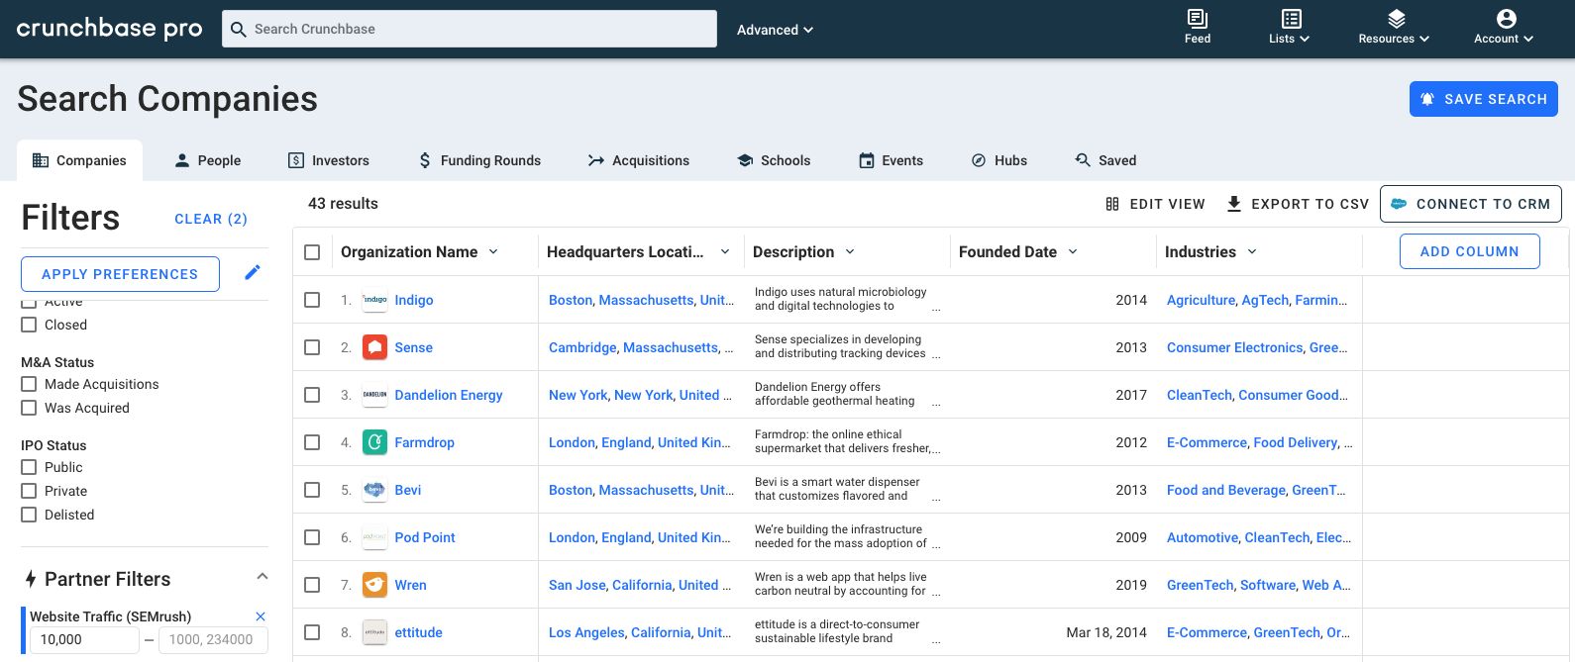Check the Made Acquisitions filter
The image size is (1575, 662).
point(29,384)
